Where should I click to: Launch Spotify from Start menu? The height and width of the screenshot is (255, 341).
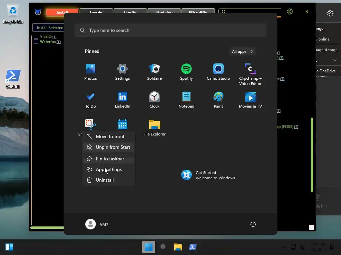[186, 72]
